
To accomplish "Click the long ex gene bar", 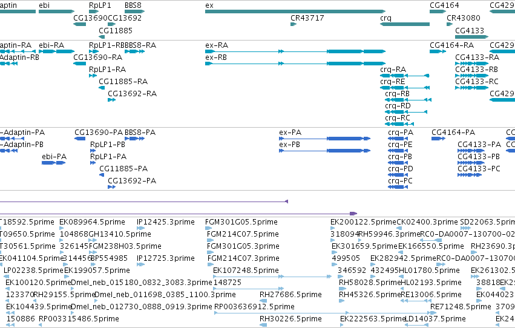I will [295, 11].
